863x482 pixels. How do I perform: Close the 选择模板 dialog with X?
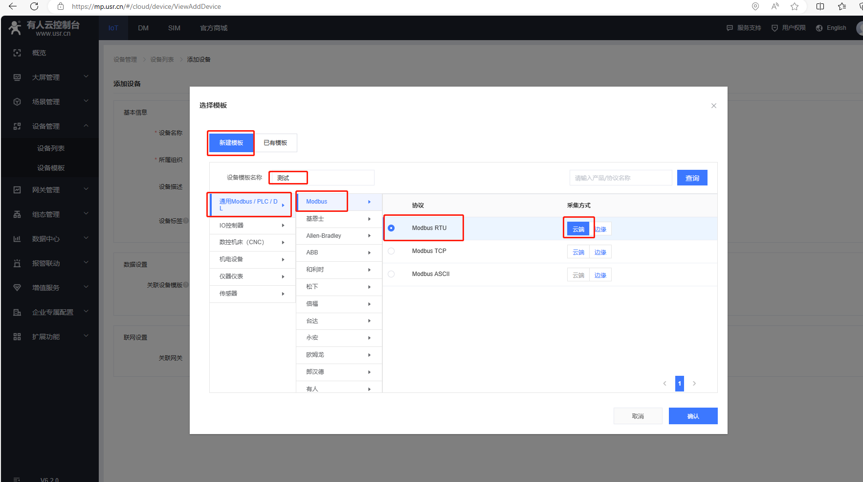coord(713,106)
